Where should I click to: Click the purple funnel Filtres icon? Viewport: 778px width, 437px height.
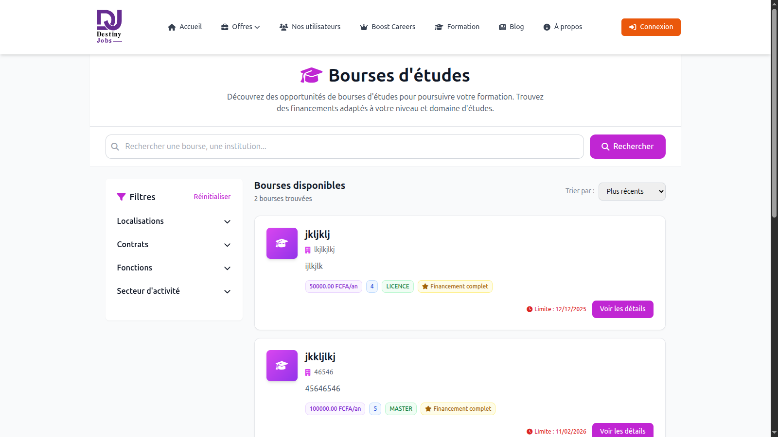click(121, 197)
